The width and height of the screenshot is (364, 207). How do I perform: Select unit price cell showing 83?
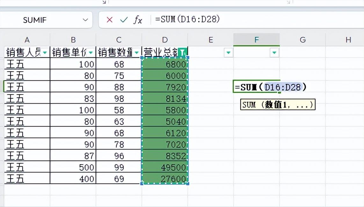coord(73,98)
